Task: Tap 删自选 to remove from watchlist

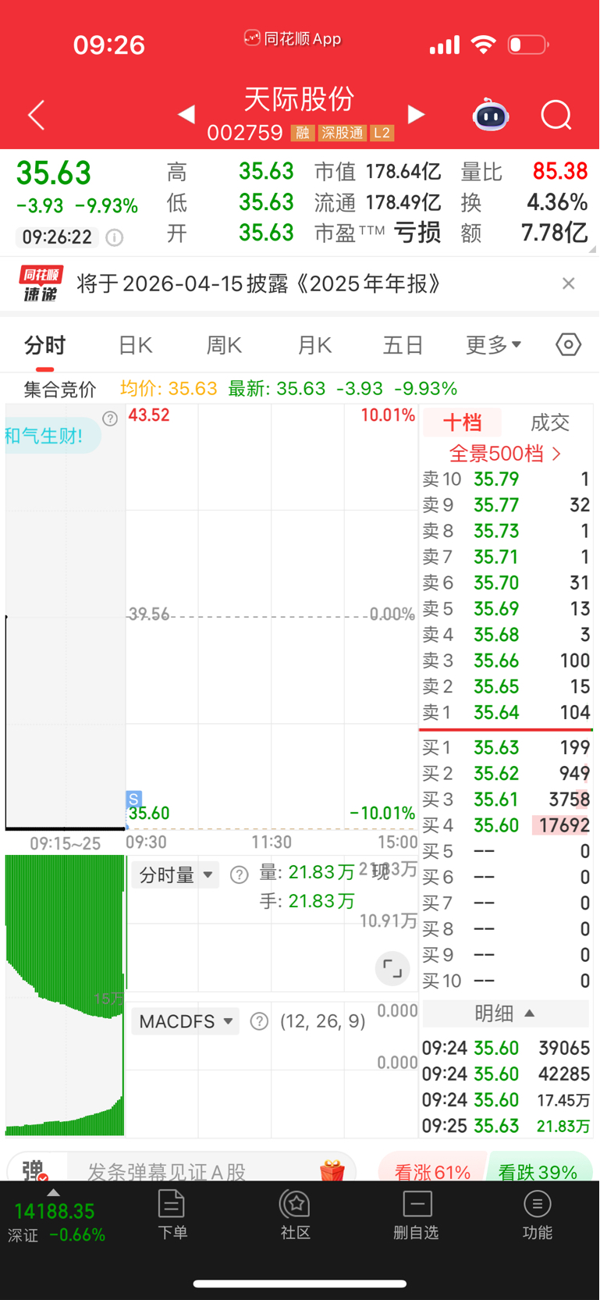Action: coord(417,1215)
